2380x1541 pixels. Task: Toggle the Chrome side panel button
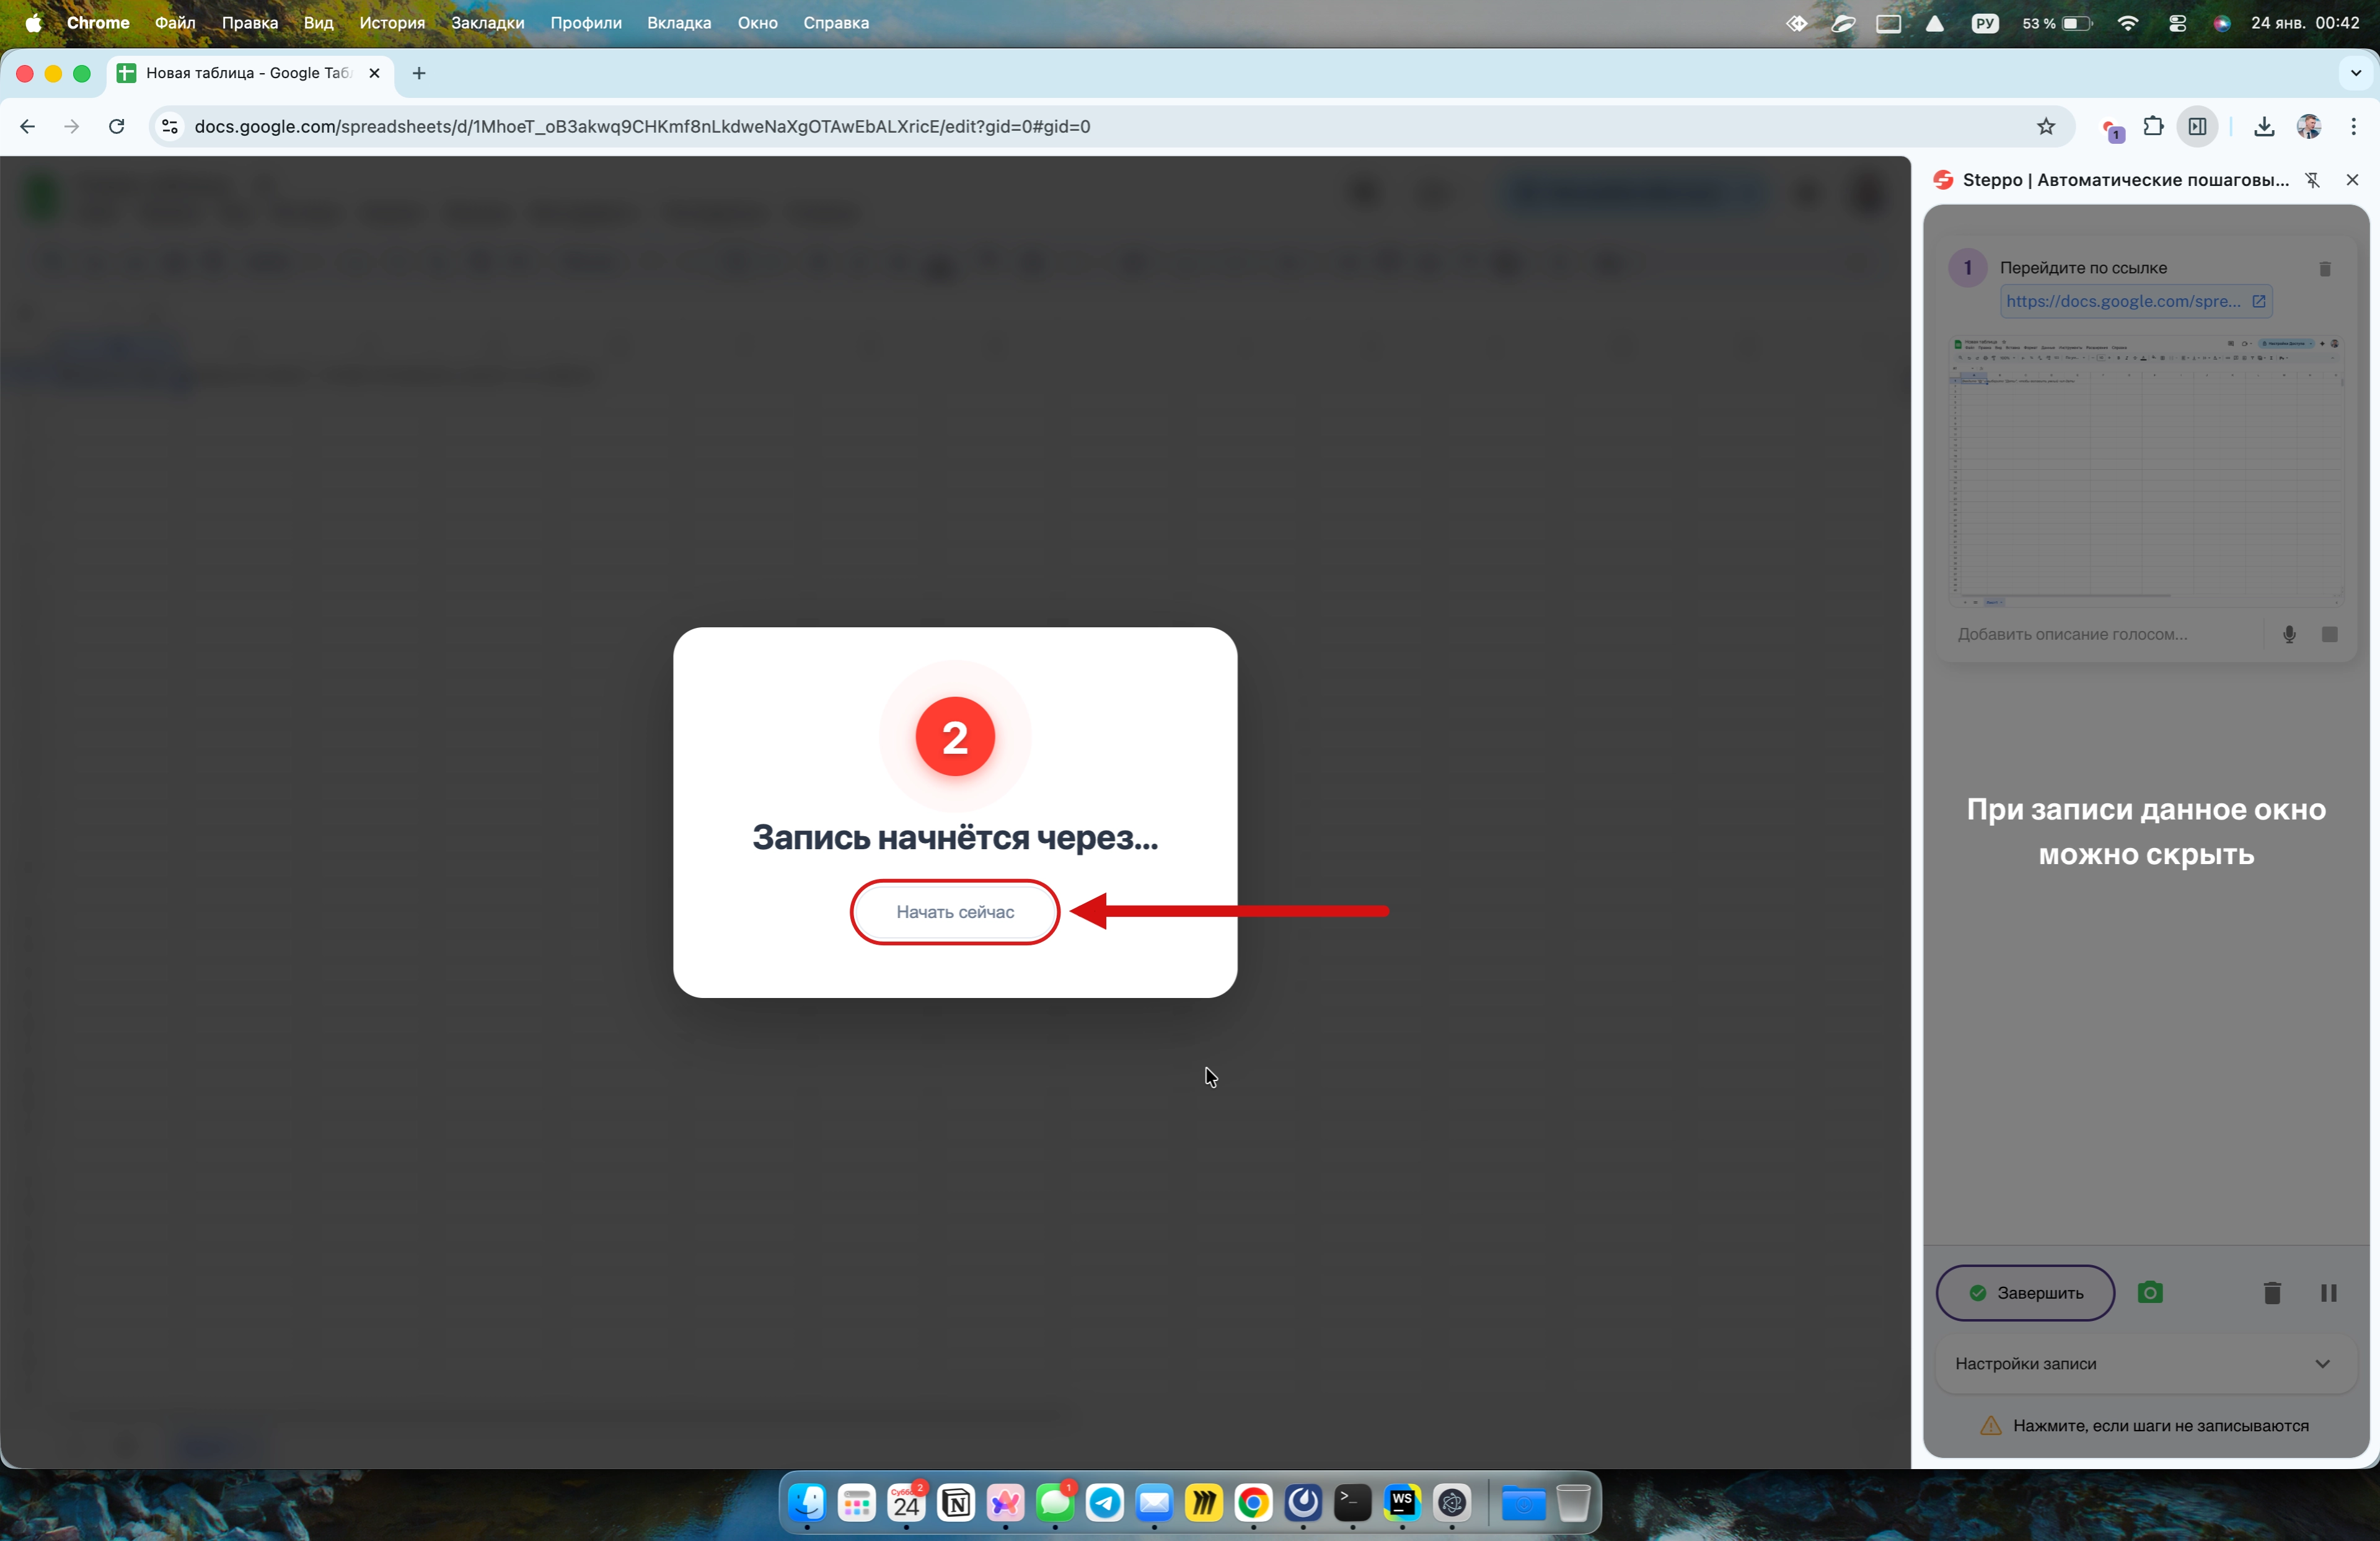(2197, 126)
